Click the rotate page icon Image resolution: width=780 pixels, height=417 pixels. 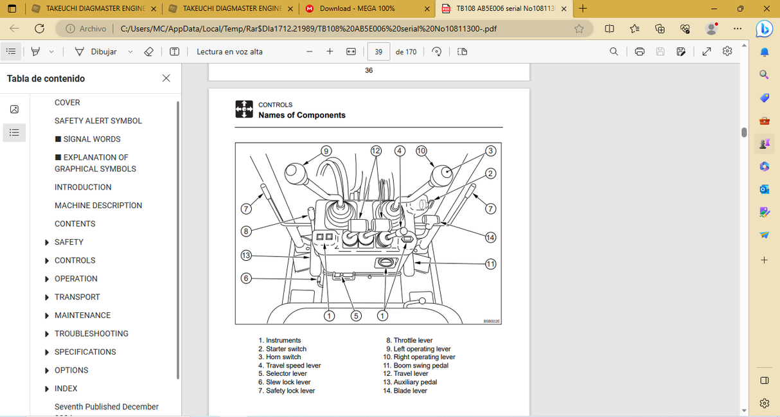(x=437, y=51)
